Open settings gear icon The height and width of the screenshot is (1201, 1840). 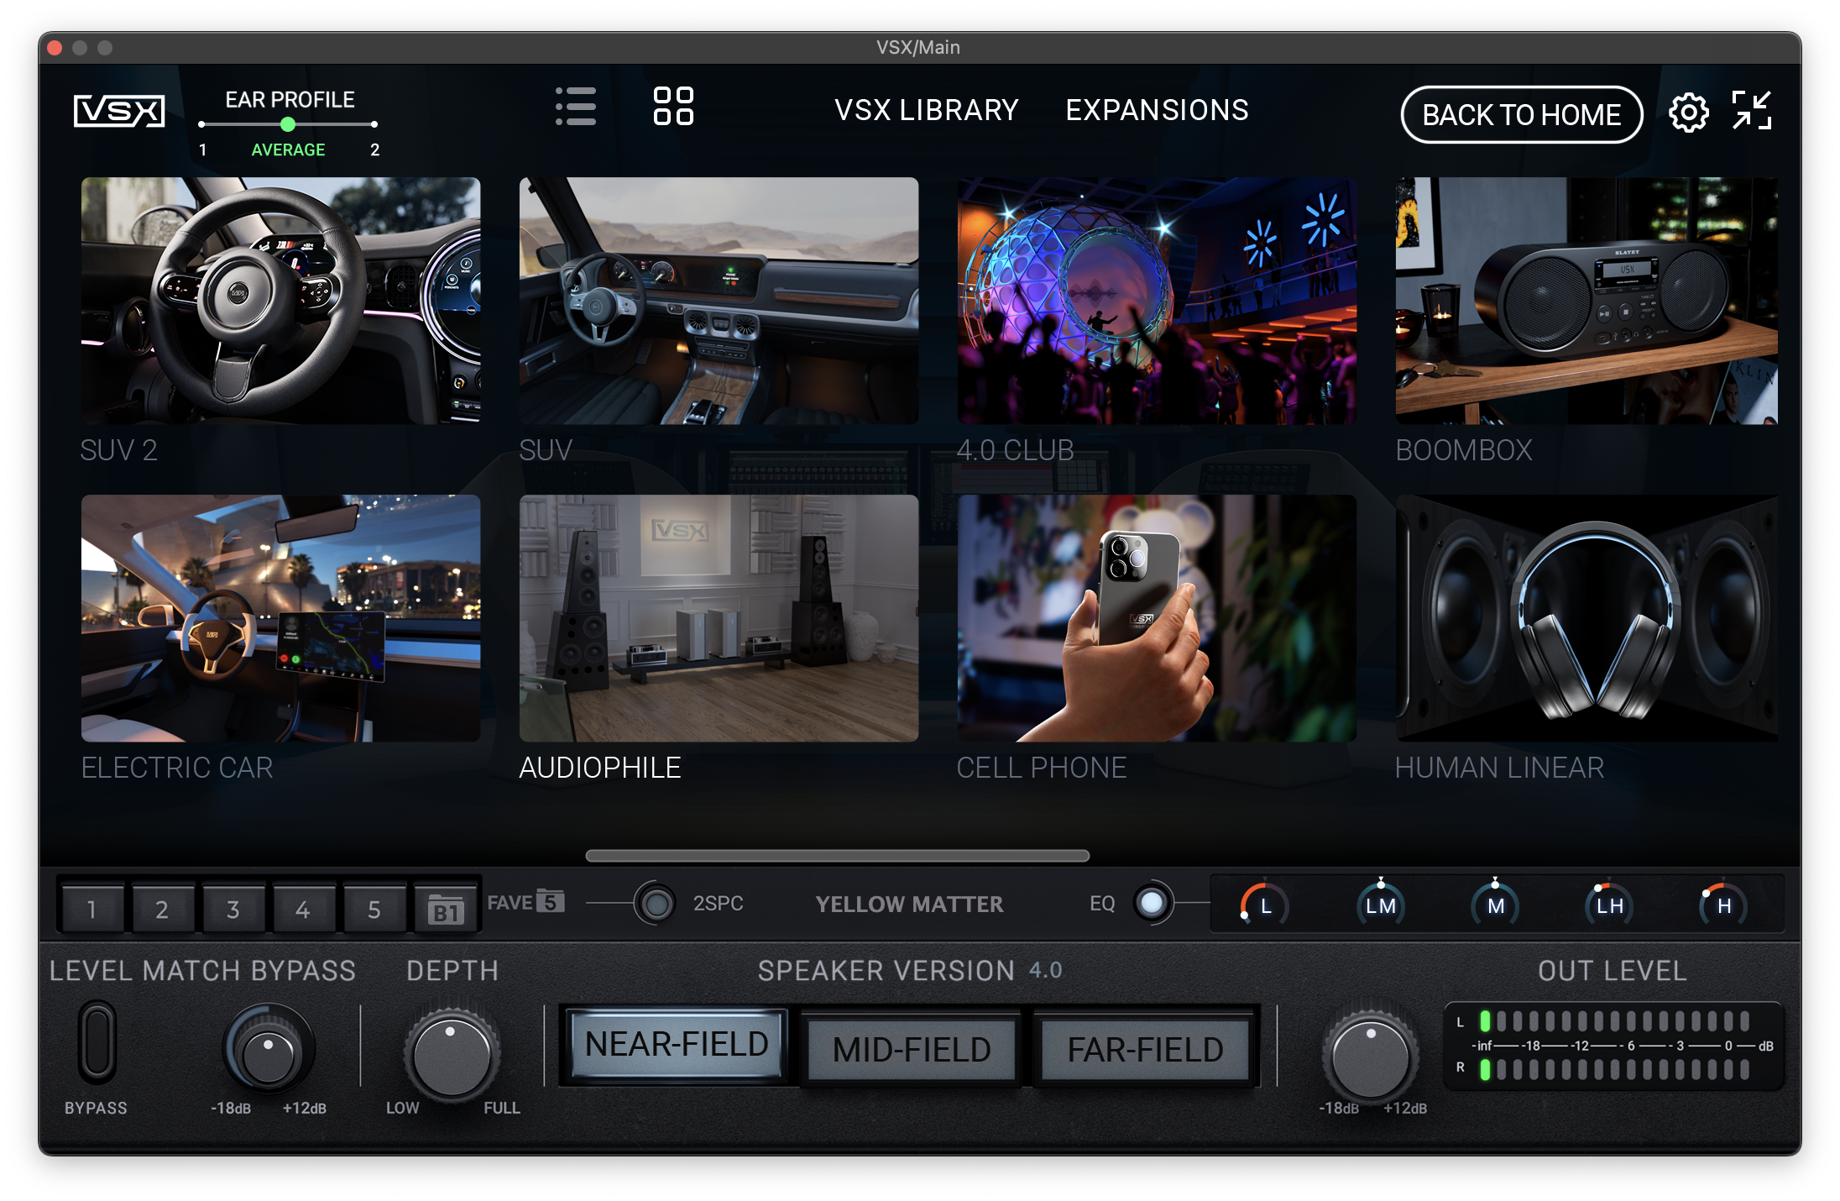[x=1688, y=113]
